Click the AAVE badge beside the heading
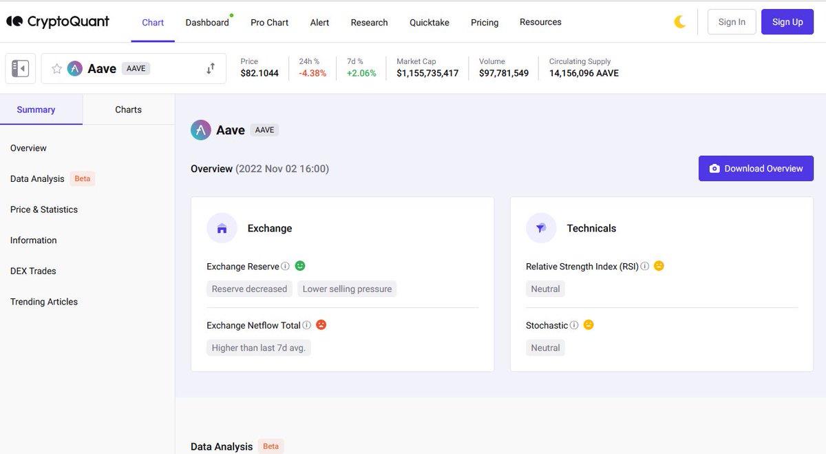The image size is (826, 454). pos(264,130)
